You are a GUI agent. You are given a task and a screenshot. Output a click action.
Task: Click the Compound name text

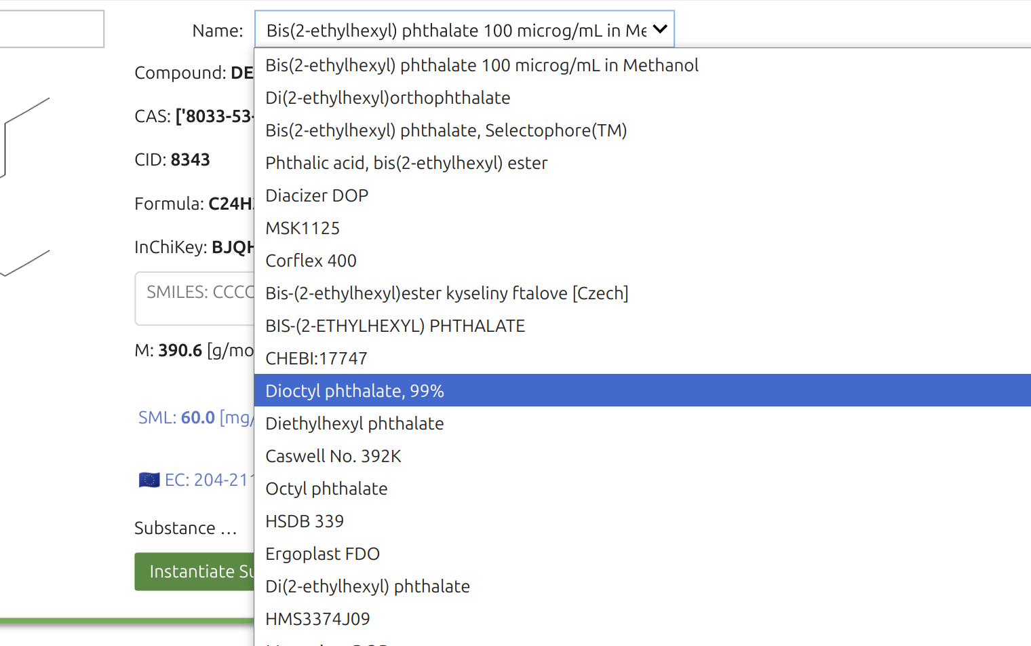[242, 73]
